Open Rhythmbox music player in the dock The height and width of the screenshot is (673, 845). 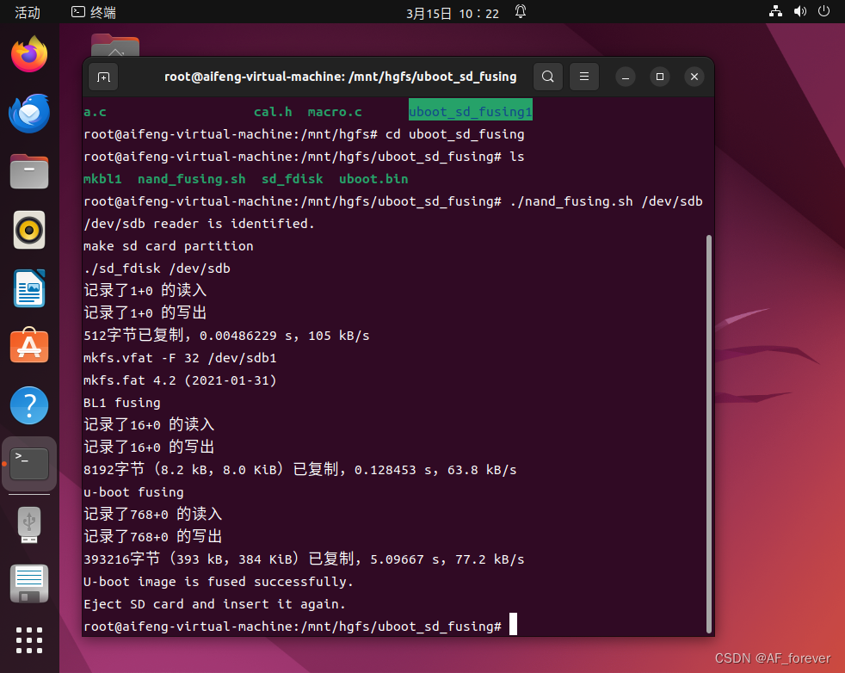(29, 230)
